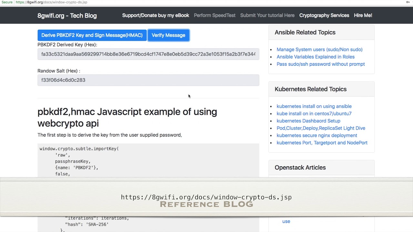Click Hire Me! in navigation bar
Viewport: 413px width, 232px height.
[363, 15]
